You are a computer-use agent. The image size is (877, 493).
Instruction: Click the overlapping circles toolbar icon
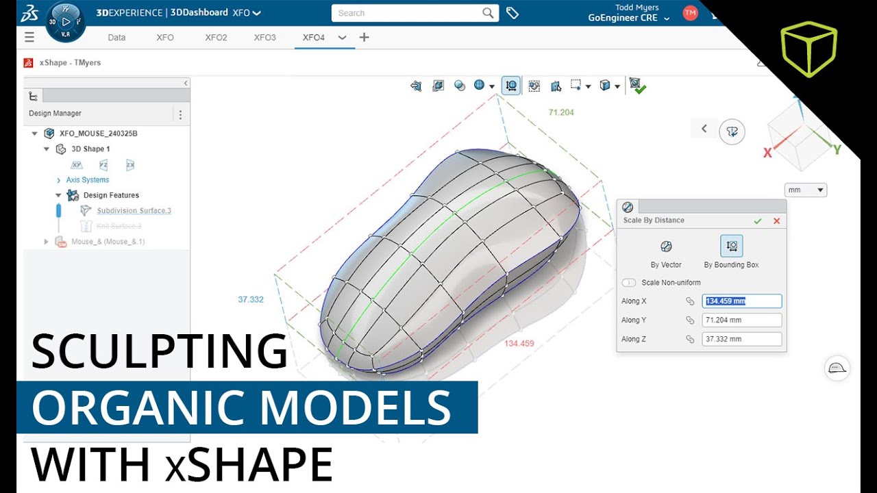tap(460, 86)
